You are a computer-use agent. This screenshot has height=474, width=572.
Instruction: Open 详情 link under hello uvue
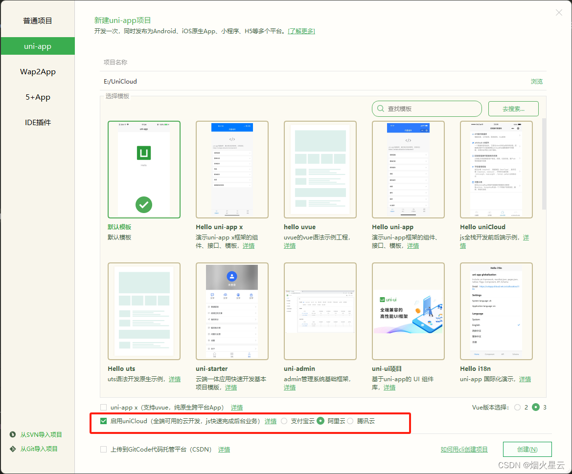290,246
